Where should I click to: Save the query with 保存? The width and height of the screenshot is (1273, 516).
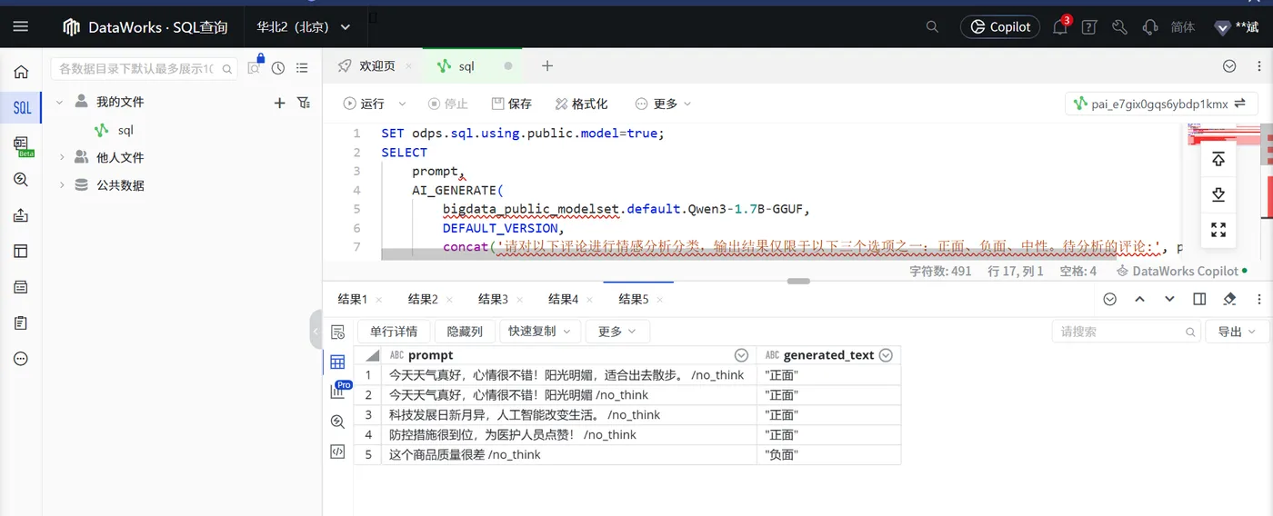click(512, 104)
